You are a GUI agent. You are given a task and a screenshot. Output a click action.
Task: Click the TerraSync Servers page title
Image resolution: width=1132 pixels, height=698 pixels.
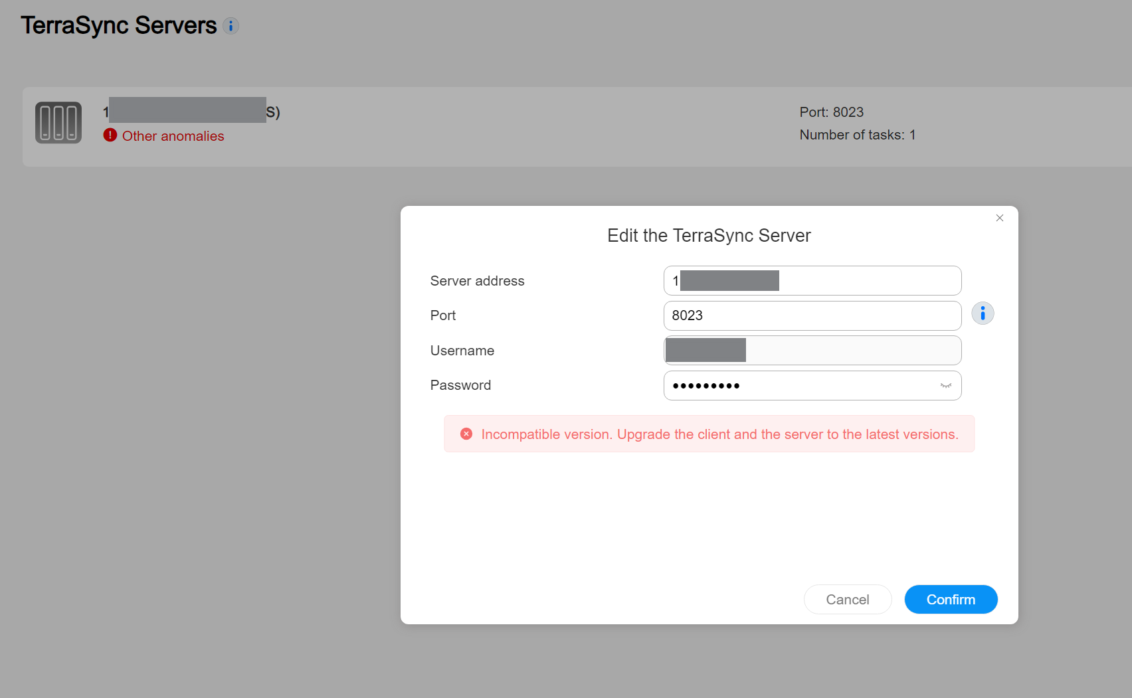click(x=119, y=25)
